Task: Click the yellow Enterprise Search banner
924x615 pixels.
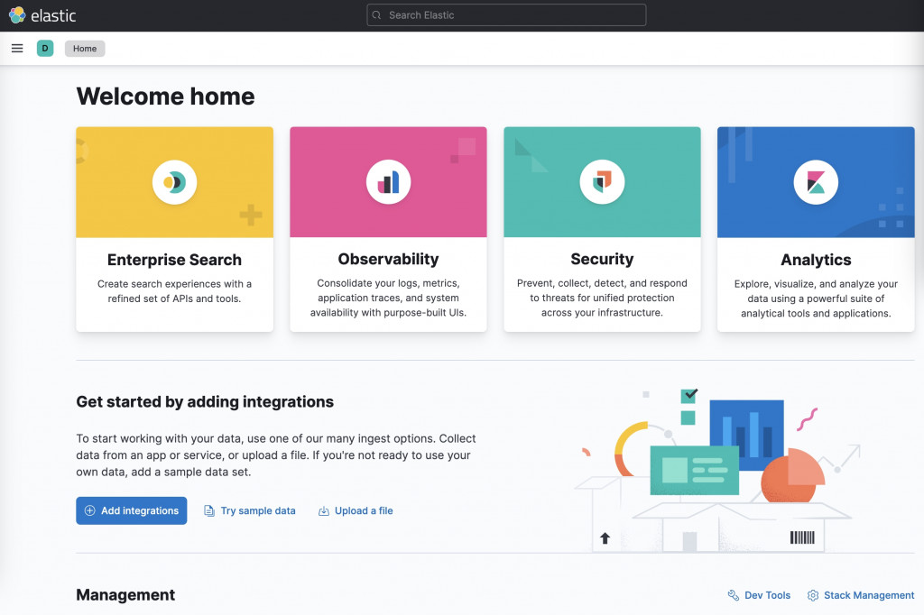Action: pyautogui.click(x=174, y=182)
